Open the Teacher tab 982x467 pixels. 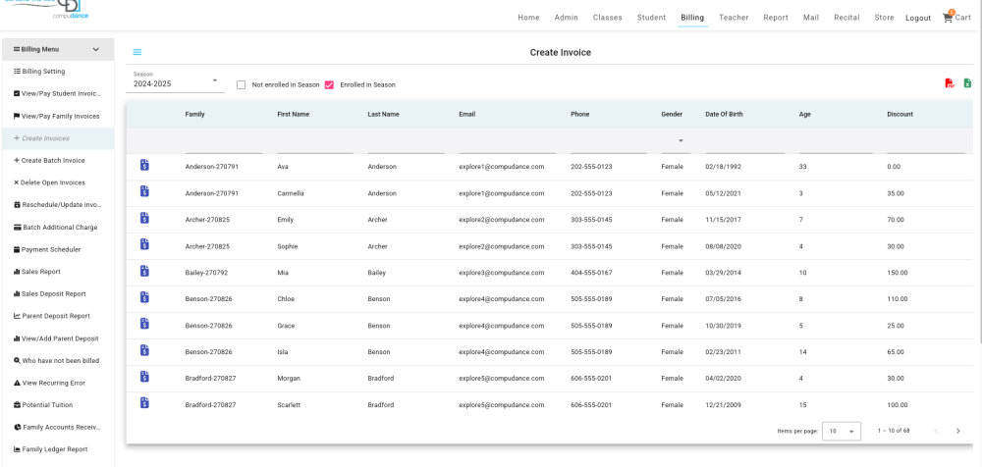click(734, 18)
